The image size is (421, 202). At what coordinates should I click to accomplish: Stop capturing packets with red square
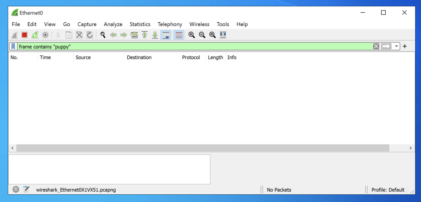[24, 35]
